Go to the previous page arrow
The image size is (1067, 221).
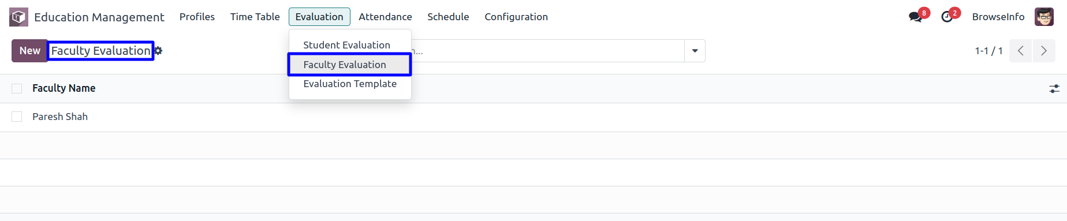pos(1020,51)
